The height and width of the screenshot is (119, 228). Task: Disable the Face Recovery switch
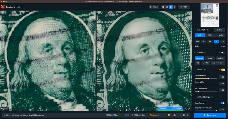click(x=222, y=103)
